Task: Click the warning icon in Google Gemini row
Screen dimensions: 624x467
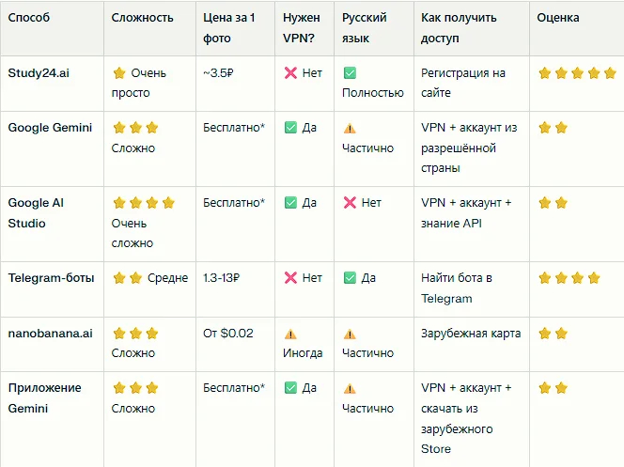Action: coord(350,128)
